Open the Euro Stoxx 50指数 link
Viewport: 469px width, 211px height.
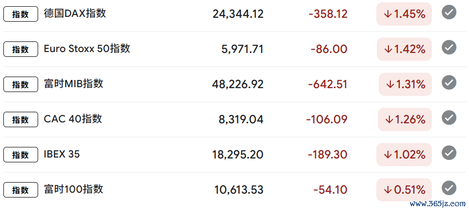click(x=87, y=49)
